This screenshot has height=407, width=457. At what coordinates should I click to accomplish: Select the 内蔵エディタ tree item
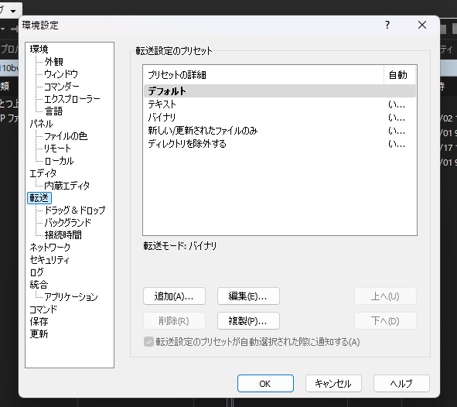pyautogui.click(x=67, y=186)
